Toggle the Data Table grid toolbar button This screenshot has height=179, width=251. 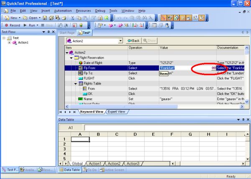[183, 18]
